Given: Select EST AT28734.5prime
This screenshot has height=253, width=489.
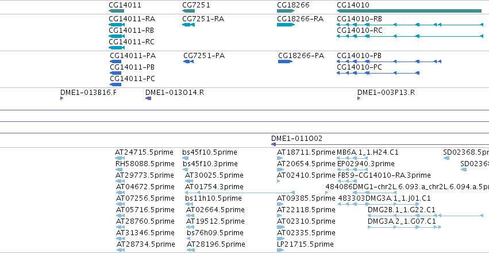Looking at the screenshot, I should point(121,250).
